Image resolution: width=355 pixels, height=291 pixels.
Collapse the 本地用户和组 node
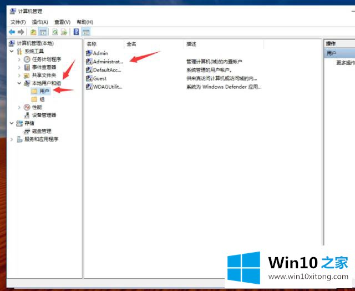(19, 83)
